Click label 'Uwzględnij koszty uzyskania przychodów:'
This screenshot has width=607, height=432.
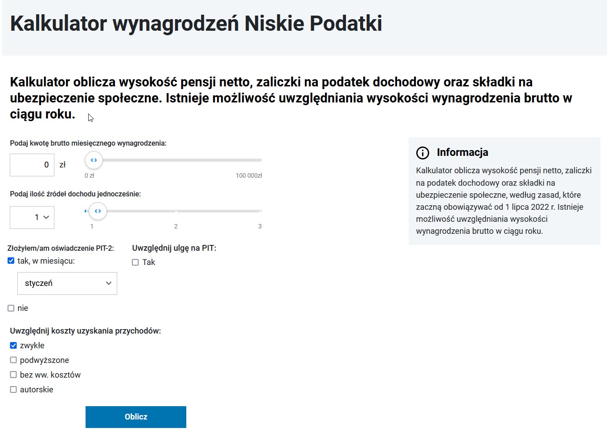tap(85, 331)
